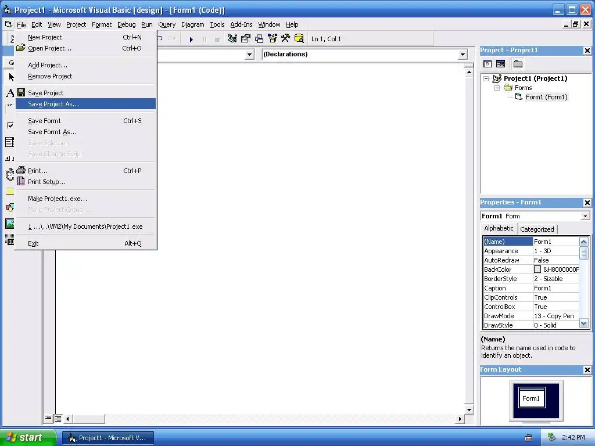The width and height of the screenshot is (595, 446).
Task: Click the code window vertical scroll down arrow
Action: [x=469, y=409]
